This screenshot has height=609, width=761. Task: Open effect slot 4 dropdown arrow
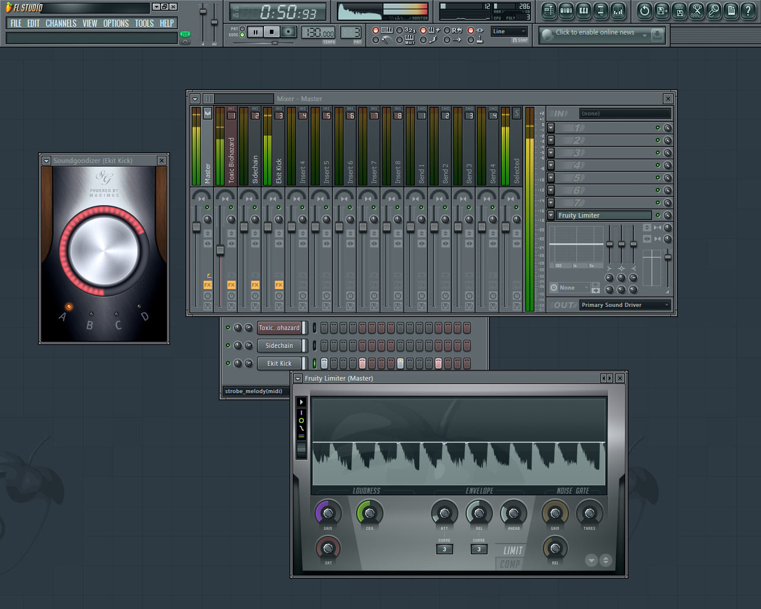tap(551, 165)
